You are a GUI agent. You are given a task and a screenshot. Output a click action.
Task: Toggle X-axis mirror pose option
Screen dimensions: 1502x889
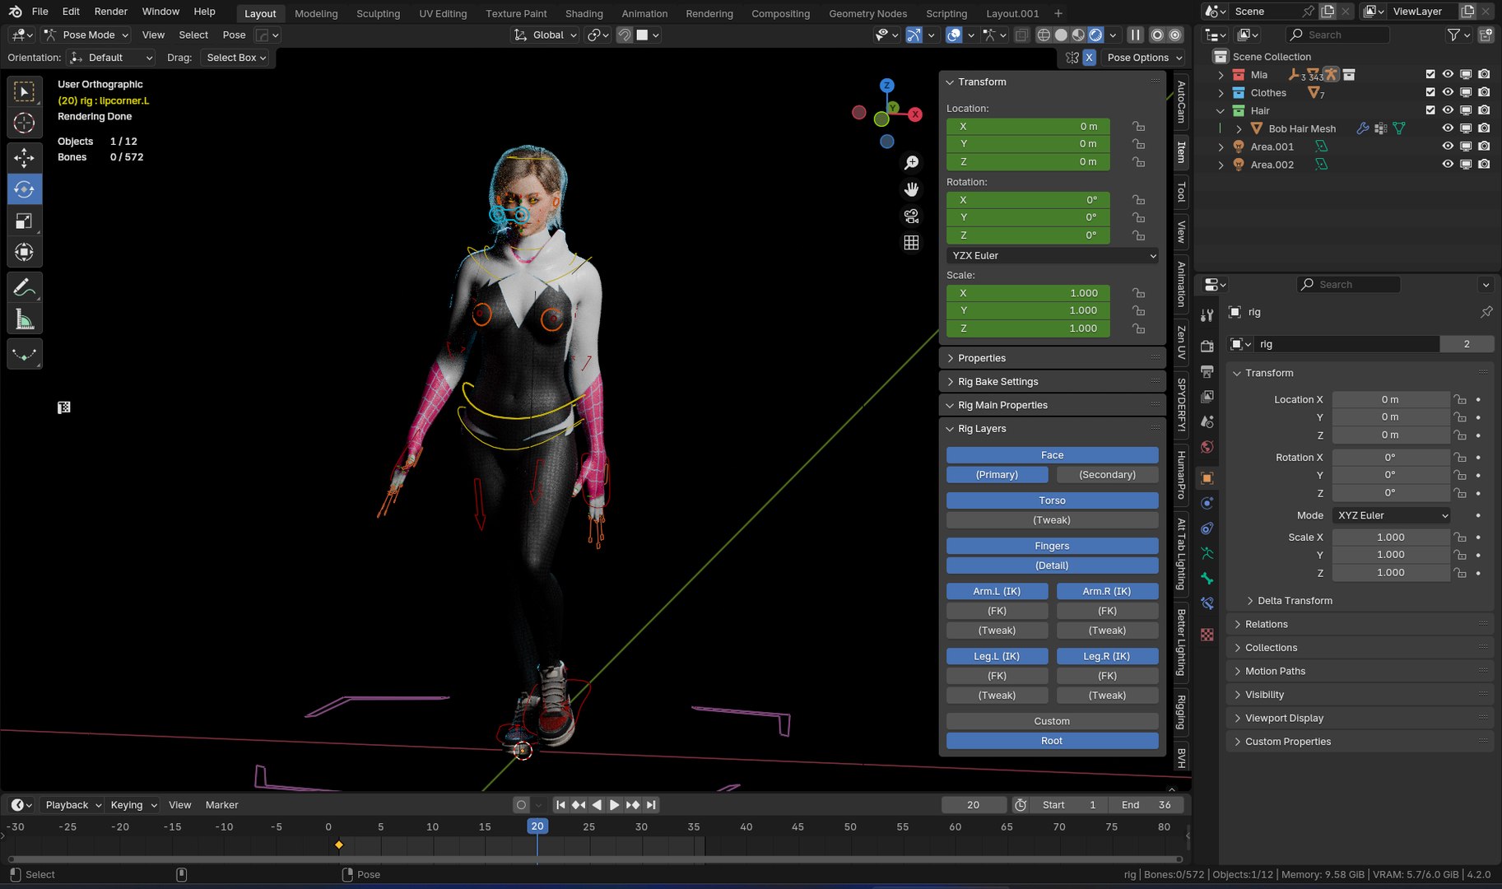[1089, 58]
